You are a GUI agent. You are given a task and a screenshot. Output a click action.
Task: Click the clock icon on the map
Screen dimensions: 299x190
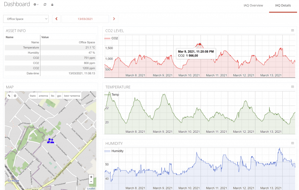coord(15,96)
